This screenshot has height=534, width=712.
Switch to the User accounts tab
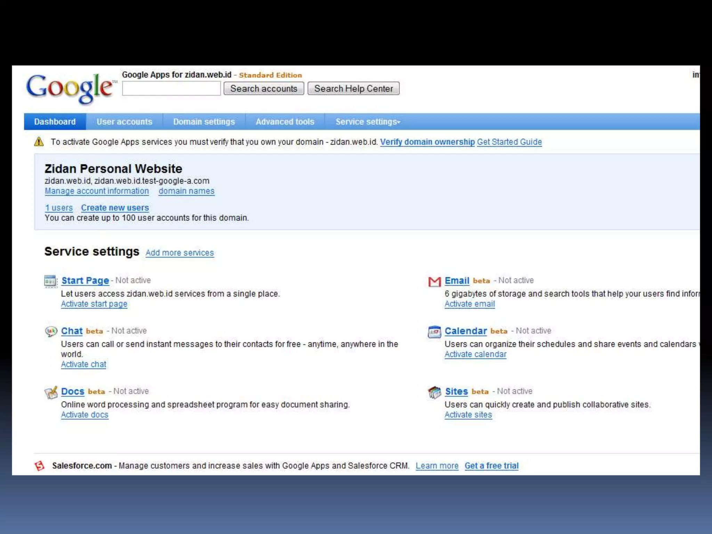click(x=124, y=122)
